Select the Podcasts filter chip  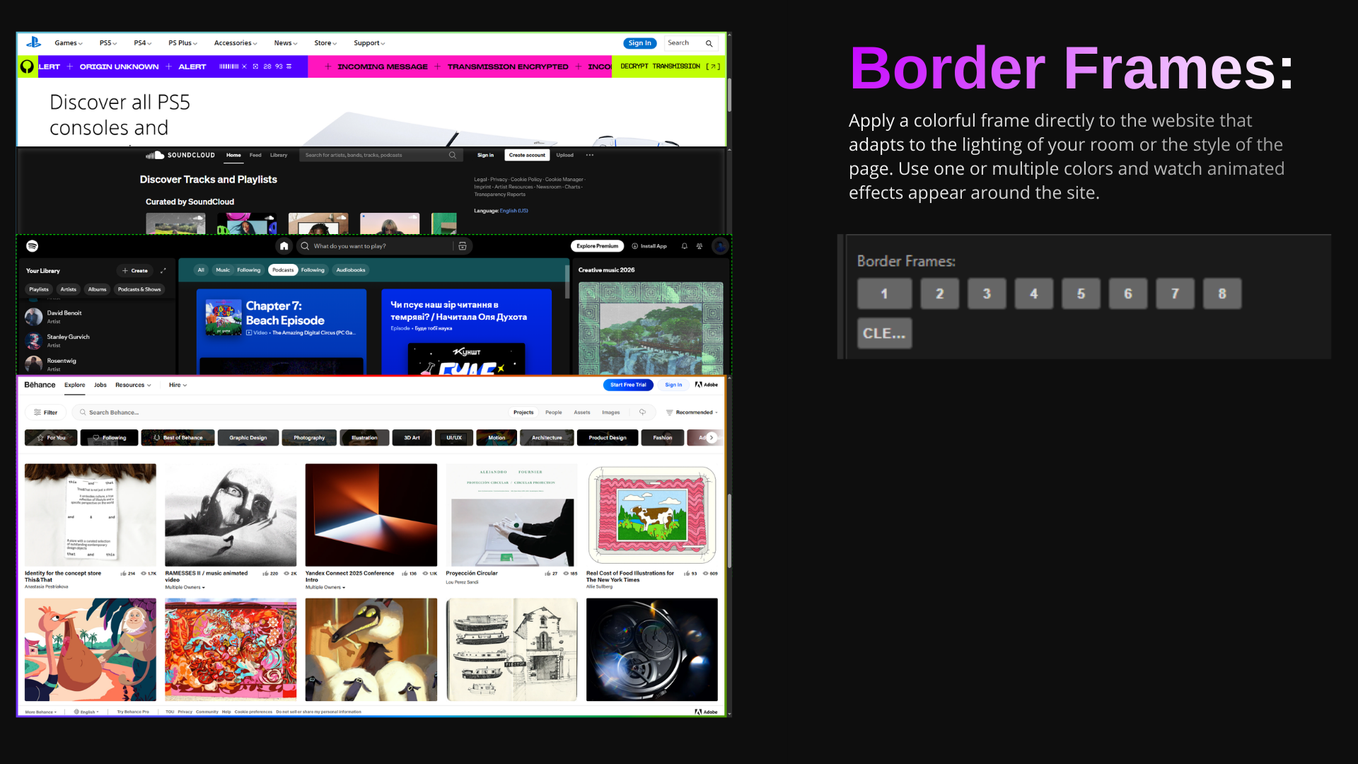pos(283,270)
